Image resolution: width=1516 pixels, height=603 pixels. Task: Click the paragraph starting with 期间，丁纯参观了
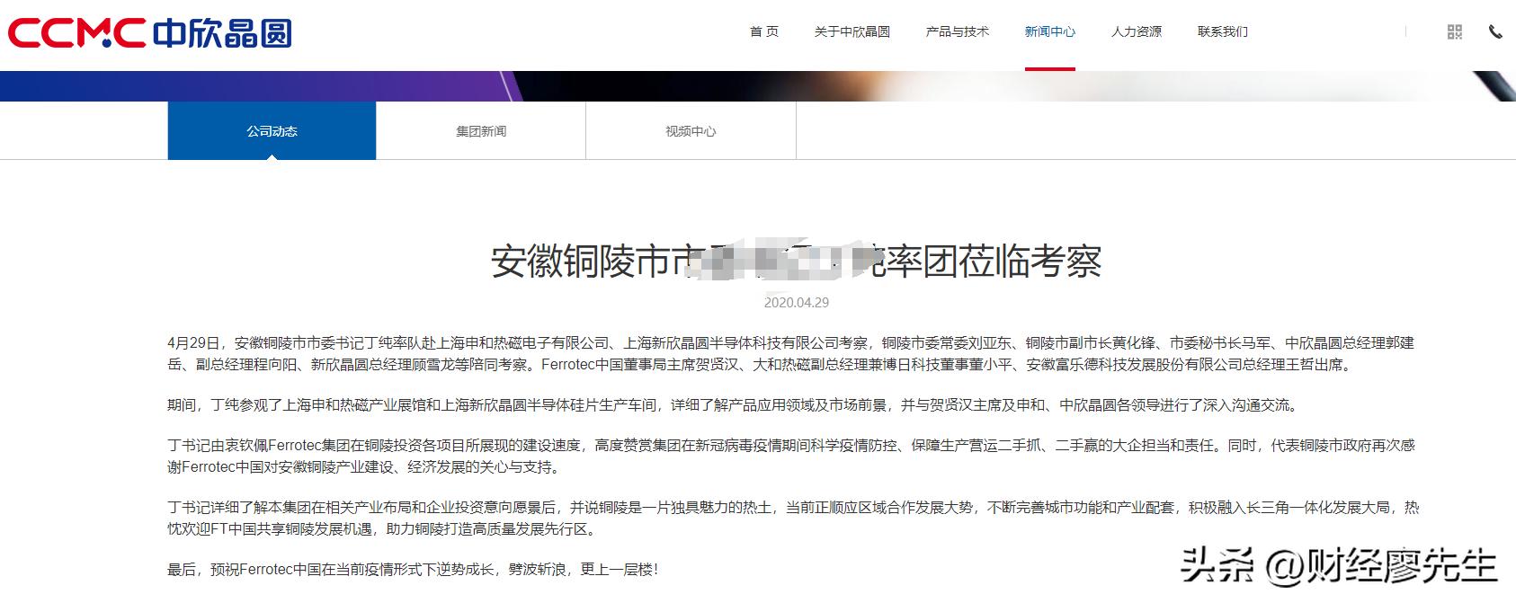[734, 405]
